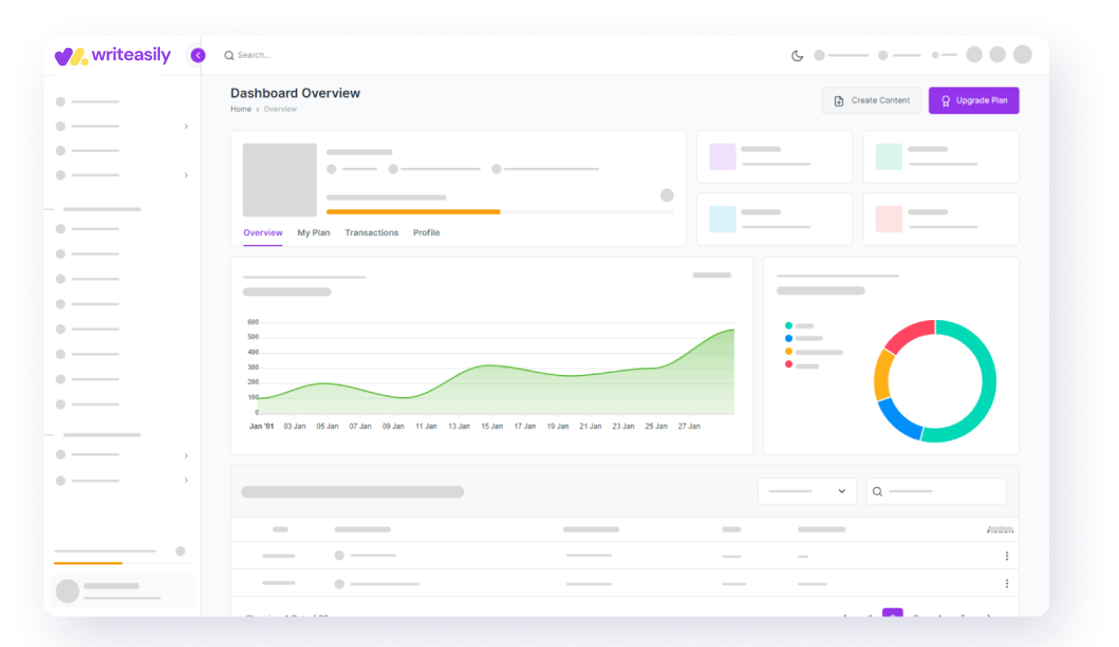Image resolution: width=1119 pixels, height=647 pixels.
Task: Collapse sidebar with purple arrow button
Action: 198,55
